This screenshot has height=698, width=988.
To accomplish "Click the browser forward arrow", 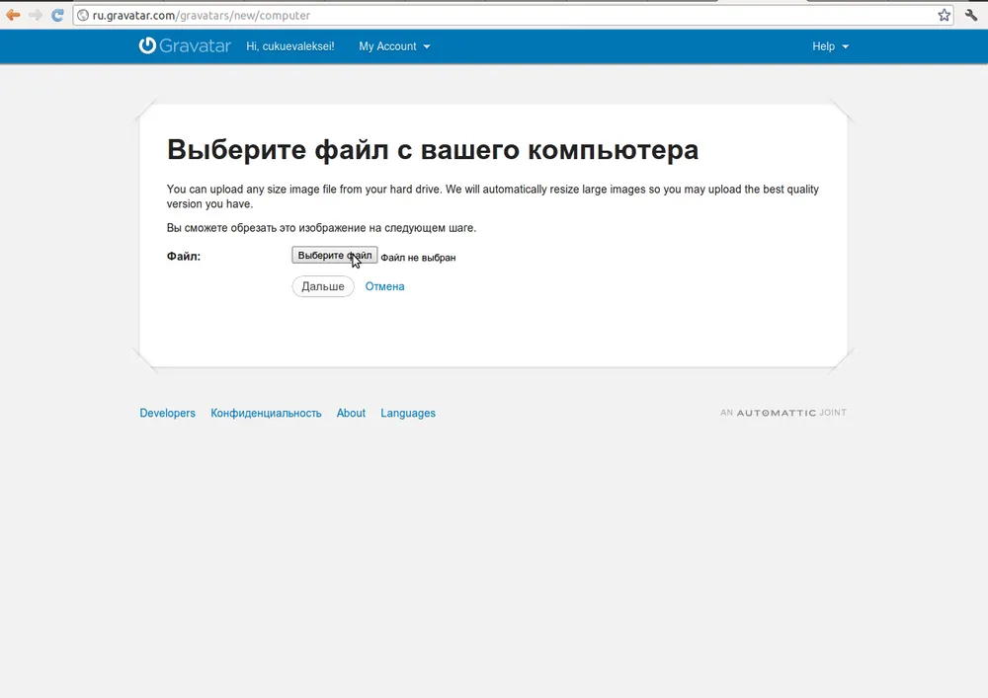I will pyautogui.click(x=36, y=16).
